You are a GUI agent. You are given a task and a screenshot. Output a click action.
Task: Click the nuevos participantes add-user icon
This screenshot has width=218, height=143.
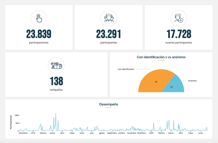click(x=179, y=18)
